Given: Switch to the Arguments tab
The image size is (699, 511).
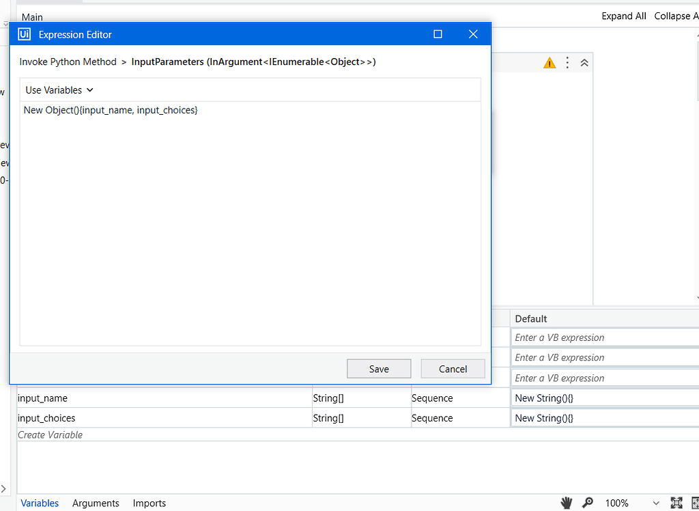Looking at the screenshot, I should 96,503.
